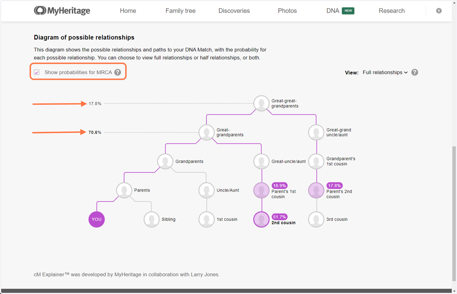Click the '2nd cousin' bold label
The height and width of the screenshot is (294, 457).
coord(283,223)
